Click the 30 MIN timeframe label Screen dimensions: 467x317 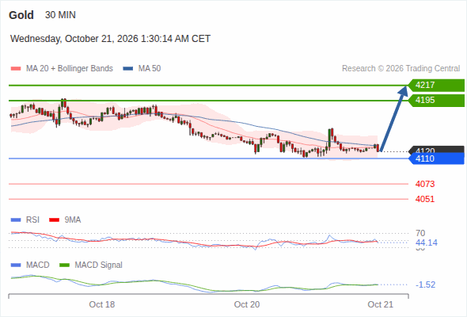click(x=60, y=15)
